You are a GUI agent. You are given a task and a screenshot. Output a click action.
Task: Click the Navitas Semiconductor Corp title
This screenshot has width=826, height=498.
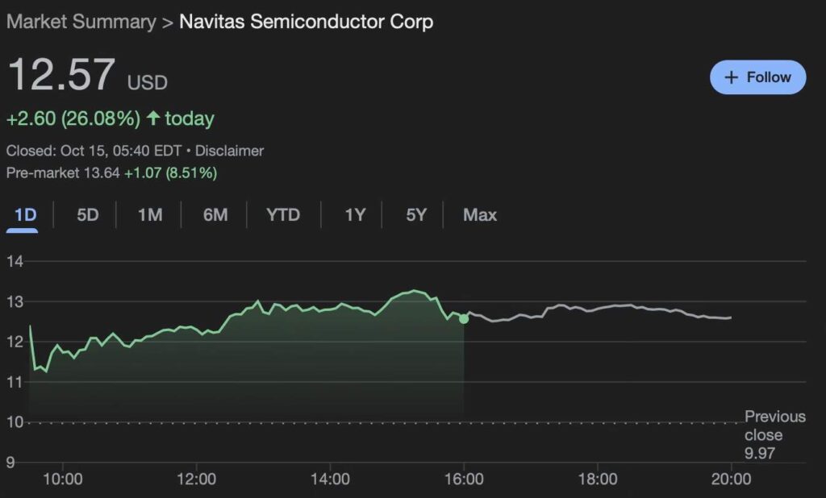coord(306,22)
